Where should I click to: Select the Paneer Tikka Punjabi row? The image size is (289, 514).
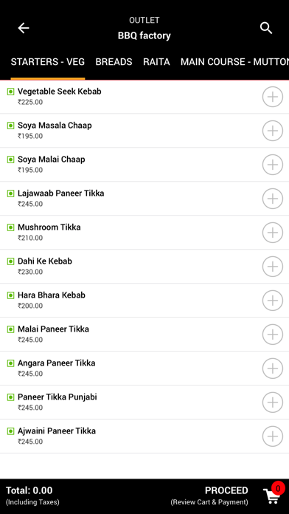pyautogui.click(x=144, y=402)
